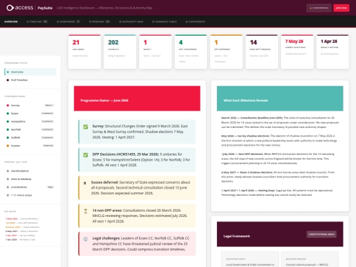Image resolution: width=356 pixels, height=267 pixels.
Task: Click the '7 May 2026' key date entry
Action: (x=22, y=219)
